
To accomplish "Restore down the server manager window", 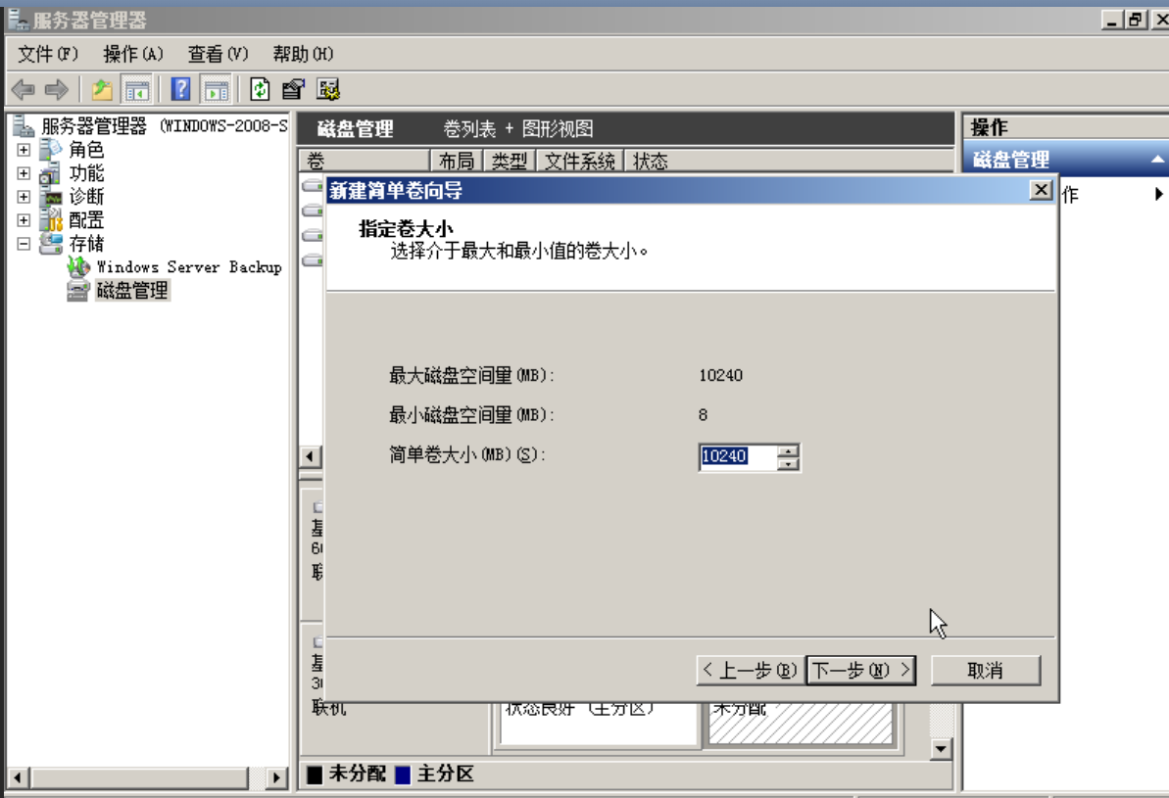I will point(1136,21).
